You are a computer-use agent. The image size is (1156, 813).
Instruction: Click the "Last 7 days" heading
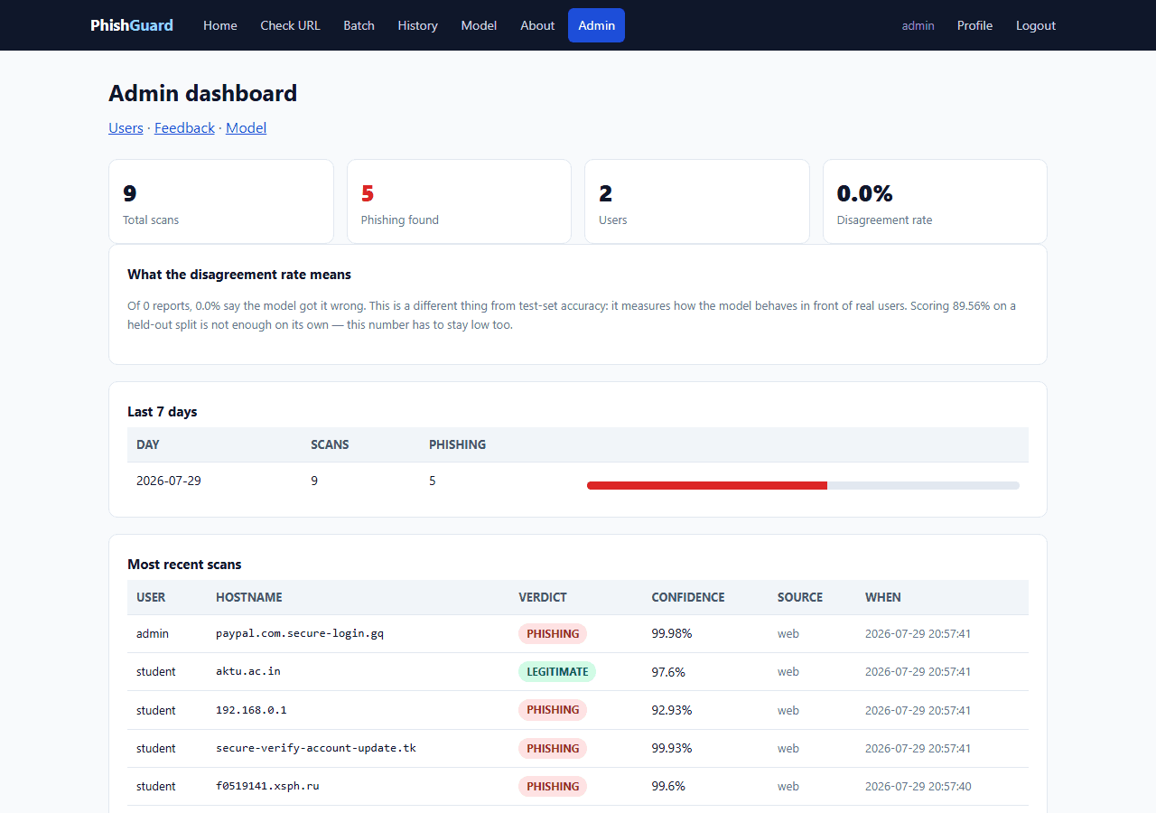point(162,412)
